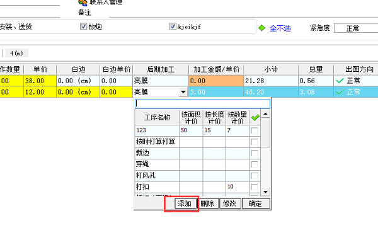Click the 21.28 subtotal cell

pyautogui.click(x=271, y=81)
